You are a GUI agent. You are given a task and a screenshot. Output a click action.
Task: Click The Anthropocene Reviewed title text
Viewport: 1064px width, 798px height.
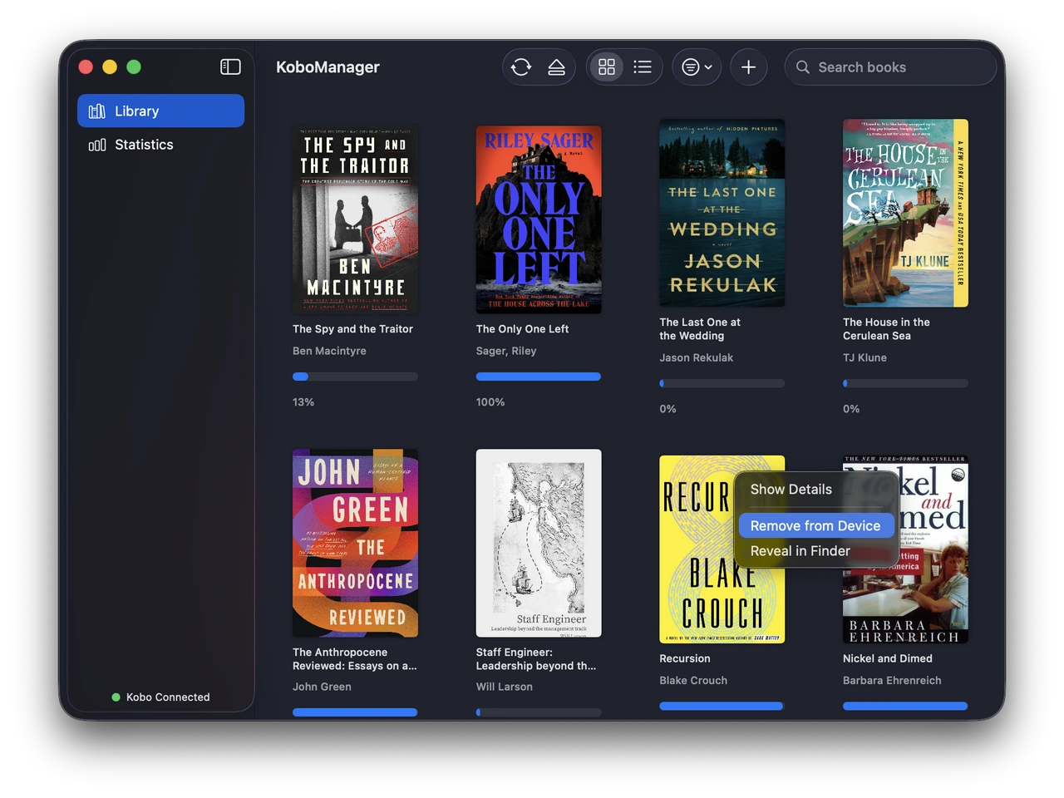pyautogui.click(x=355, y=659)
